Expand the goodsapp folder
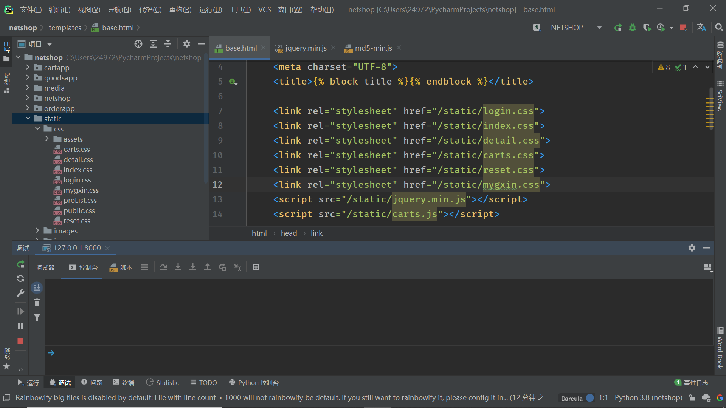 pos(28,77)
